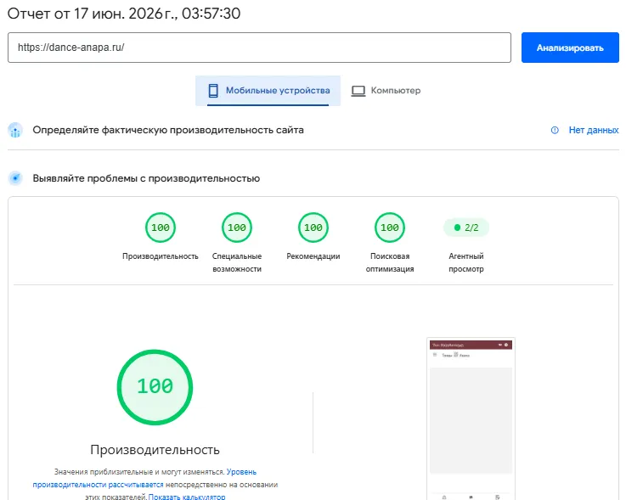Screen dimensions: 626x500
Task: Click the laptop computer icon
Action: tap(358, 91)
